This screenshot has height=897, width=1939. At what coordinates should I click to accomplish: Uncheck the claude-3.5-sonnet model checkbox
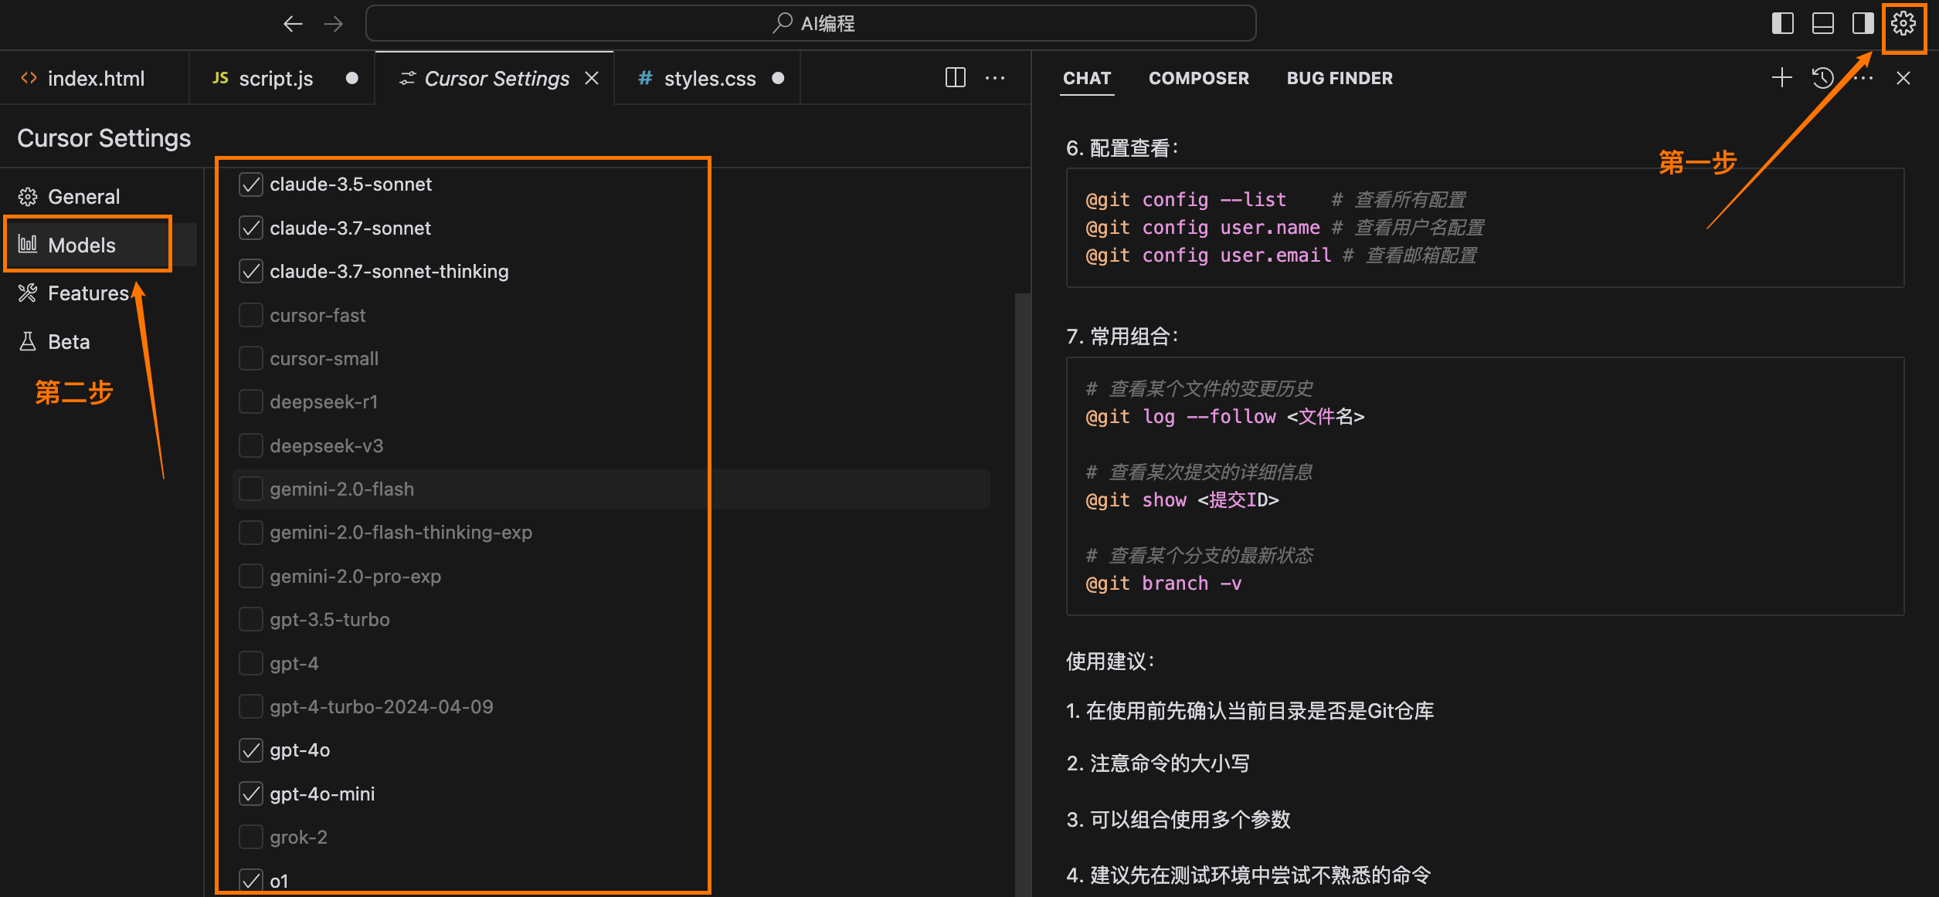[251, 184]
